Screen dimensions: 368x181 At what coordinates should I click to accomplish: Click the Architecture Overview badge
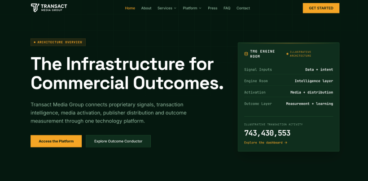coord(58,42)
